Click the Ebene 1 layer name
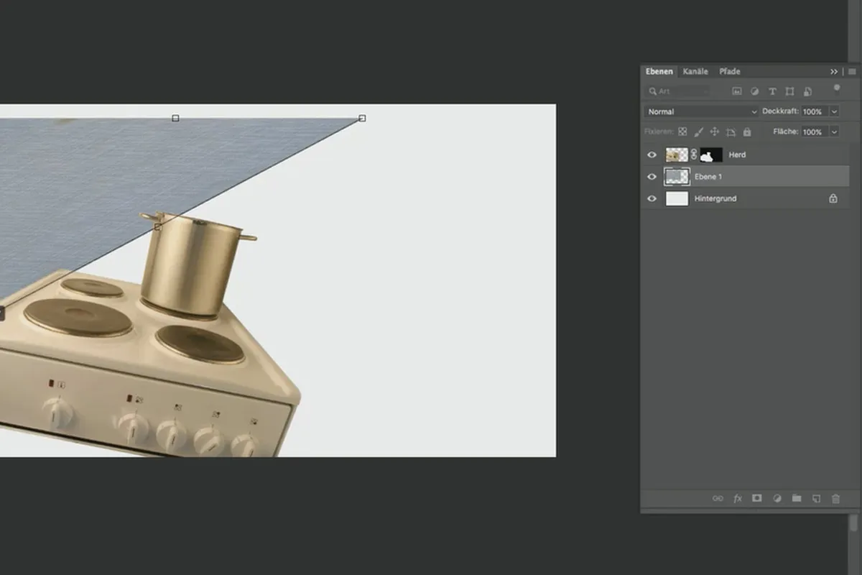Viewport: 862px width, 575px height. pos(708,177)
